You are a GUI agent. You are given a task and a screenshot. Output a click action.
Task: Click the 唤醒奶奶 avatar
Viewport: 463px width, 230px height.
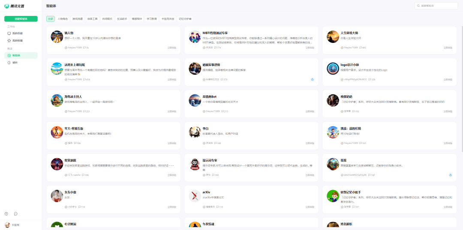tap(333, 100)
